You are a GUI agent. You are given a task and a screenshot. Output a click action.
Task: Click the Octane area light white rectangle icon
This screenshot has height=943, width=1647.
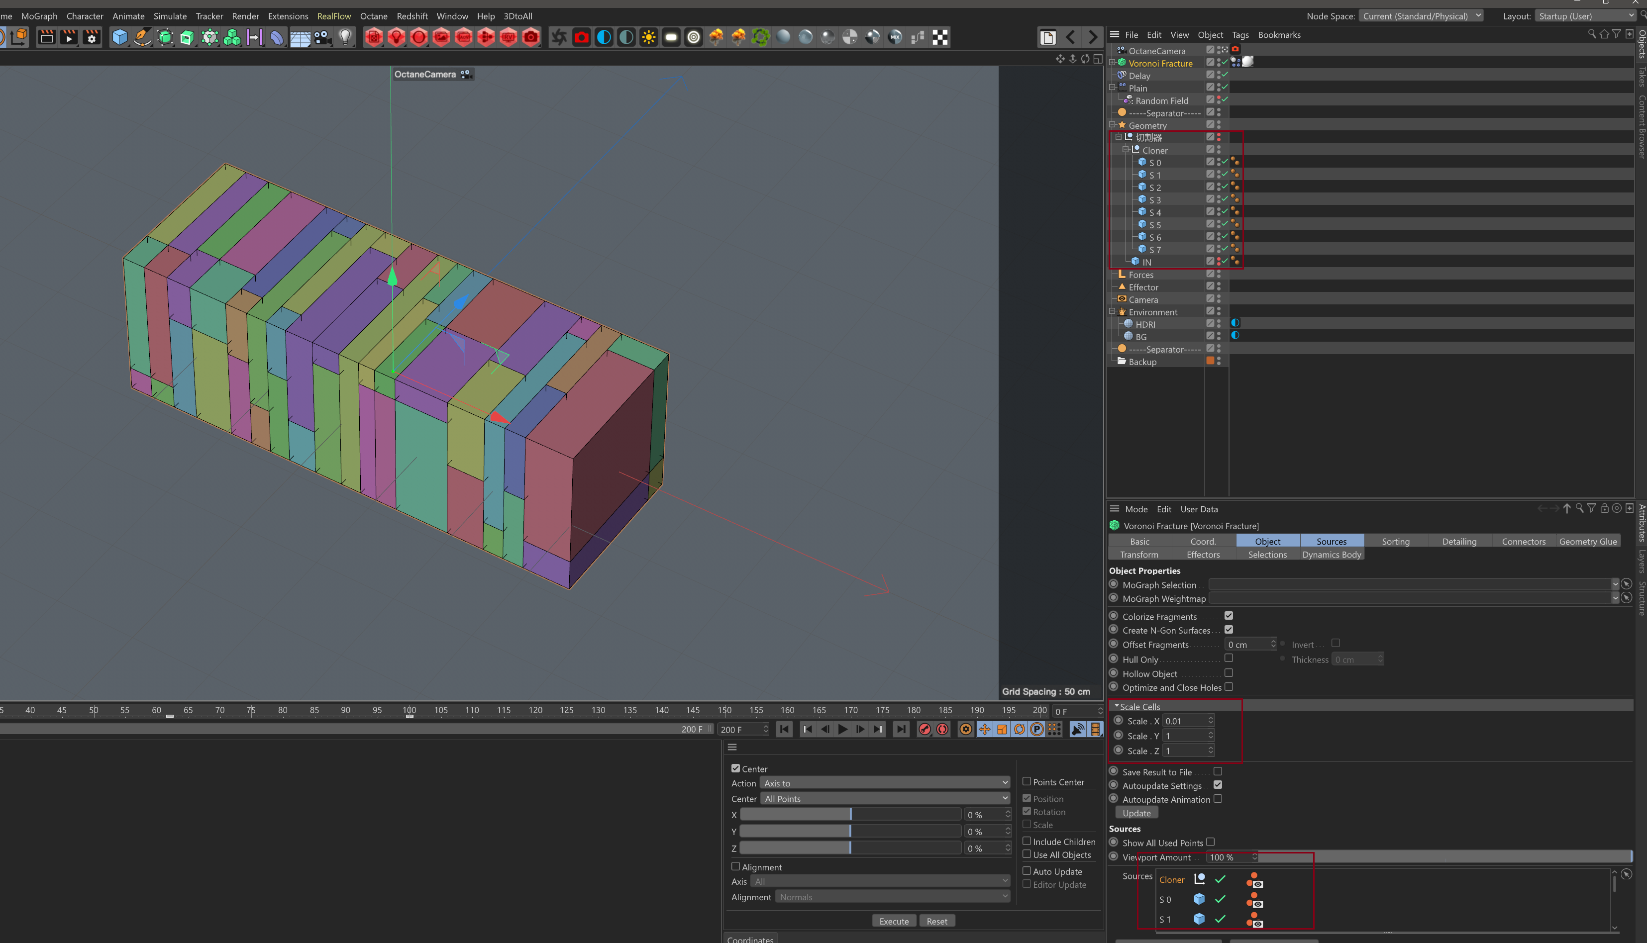[671, 38]
